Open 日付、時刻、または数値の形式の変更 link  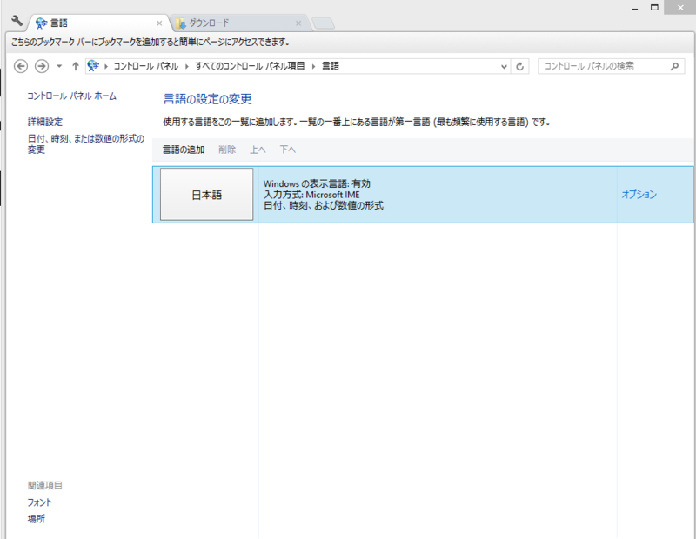86,143
